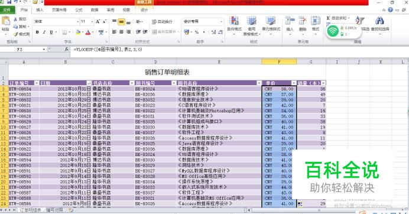Viewport: 409px width, 214px height.
Task: Open filter dropdown for 单价 column
Action: [294, 83]
